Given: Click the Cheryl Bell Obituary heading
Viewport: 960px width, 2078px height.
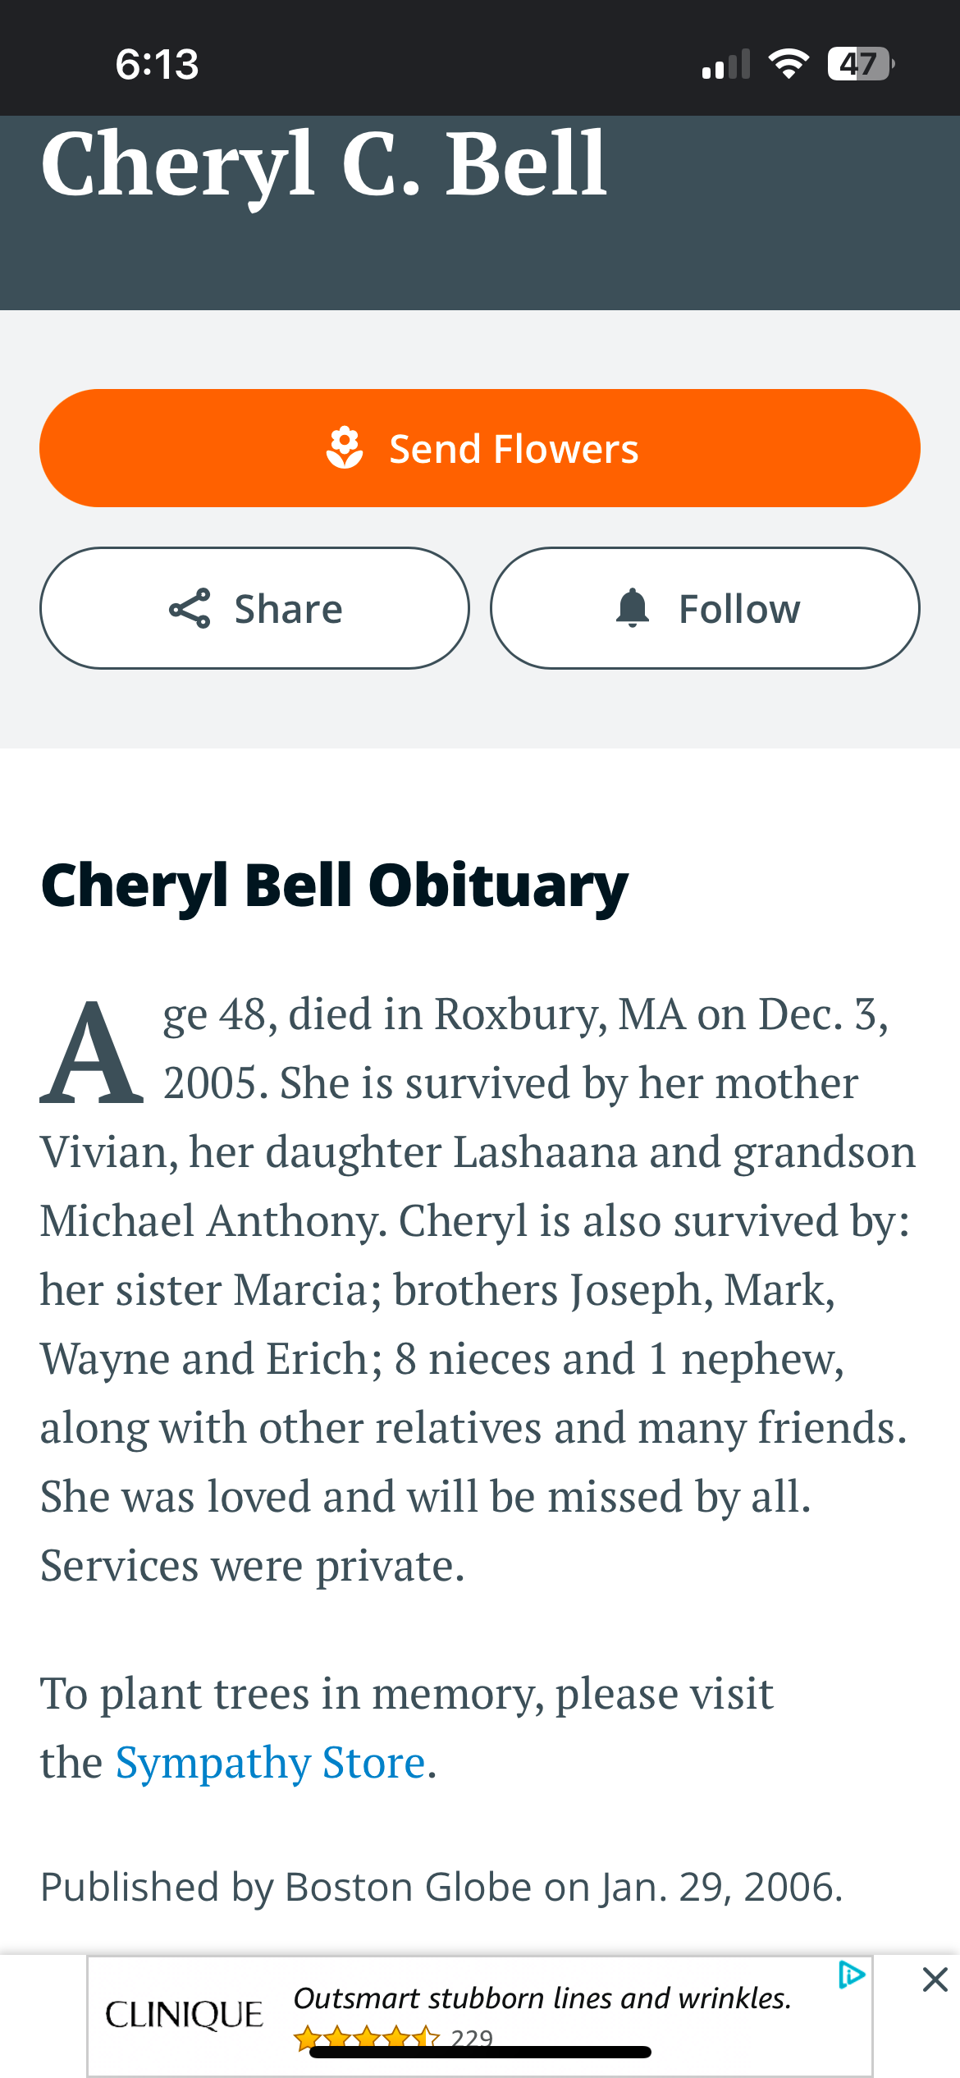Looking at the screenshot, I should coord(335,886).
